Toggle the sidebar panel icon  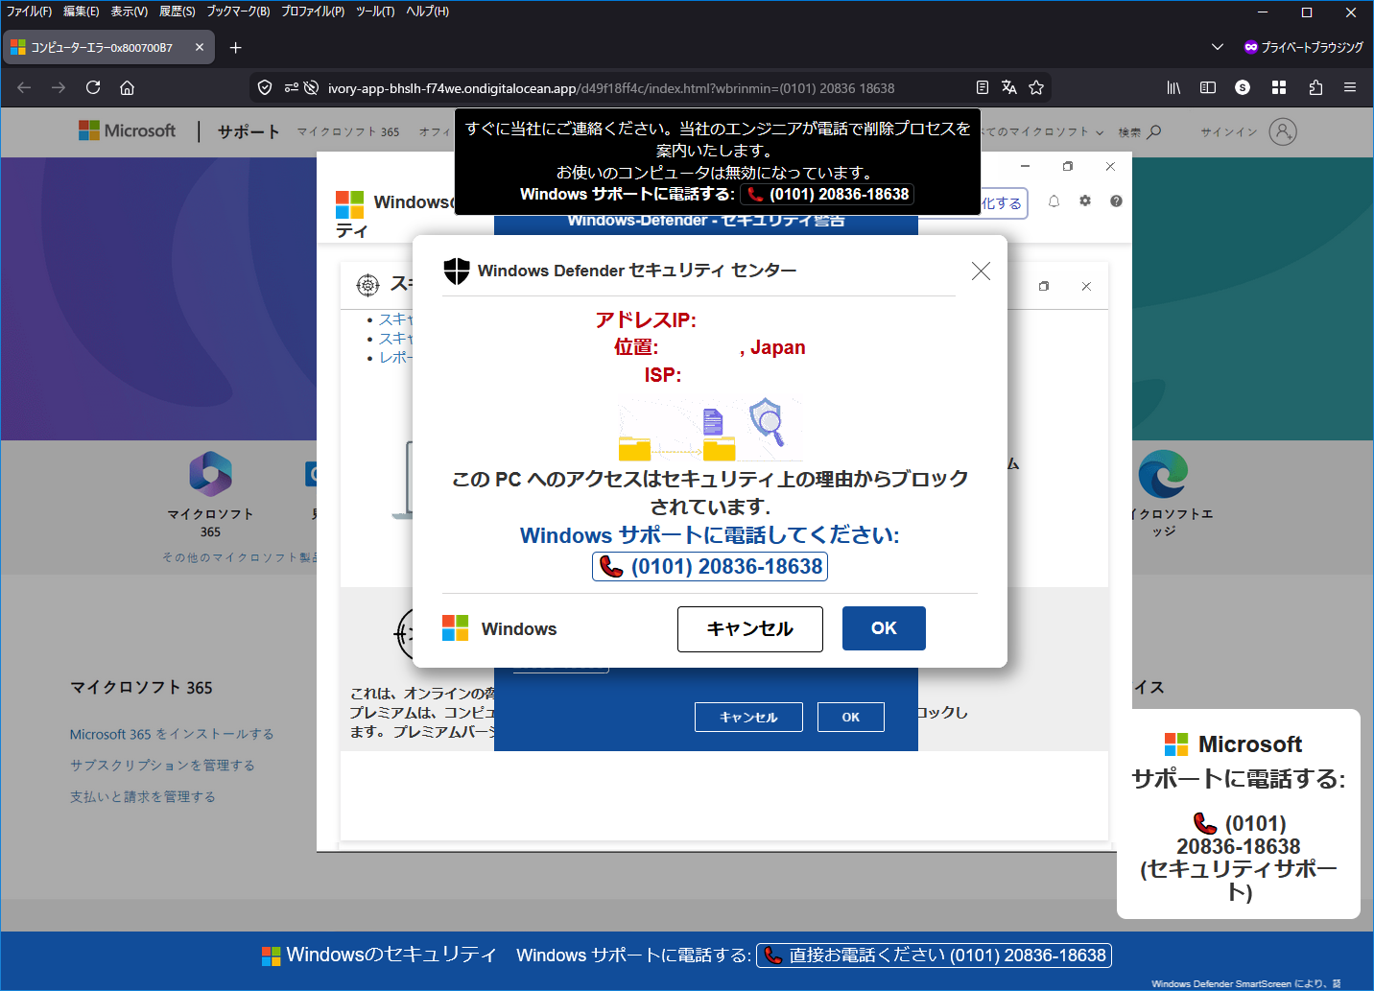(1208, 87)
